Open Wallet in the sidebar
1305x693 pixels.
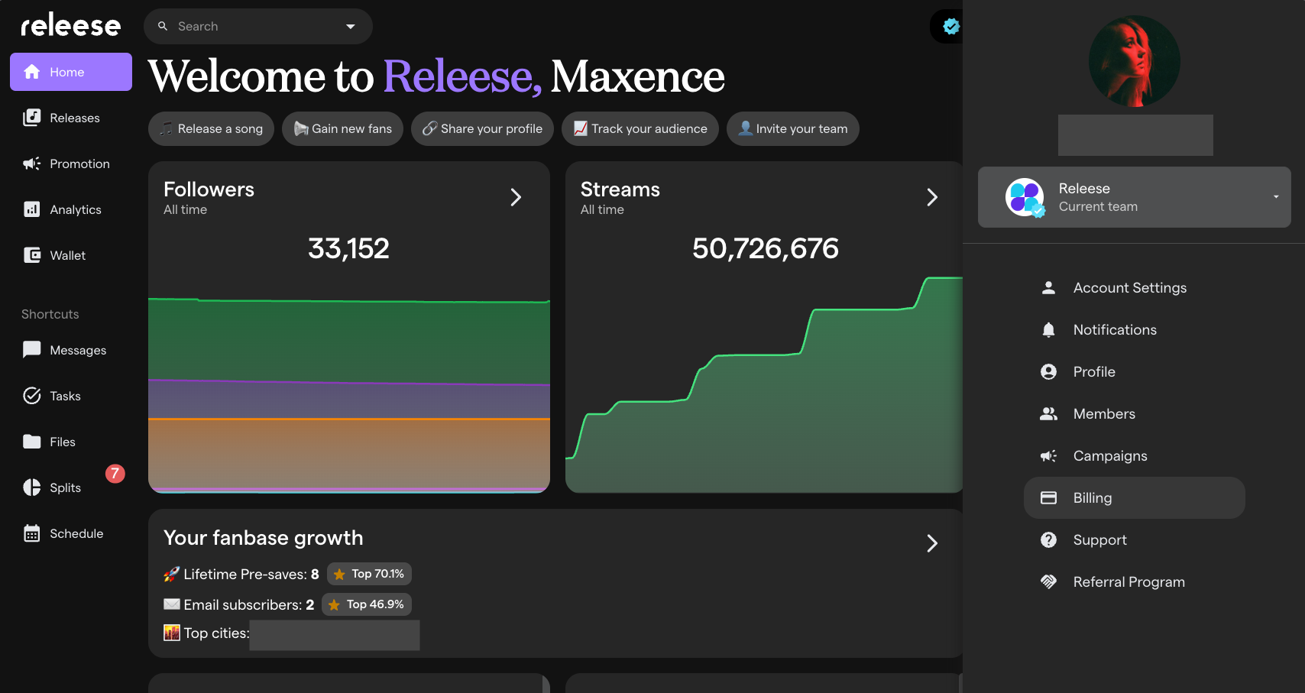[x=71, y=255]
